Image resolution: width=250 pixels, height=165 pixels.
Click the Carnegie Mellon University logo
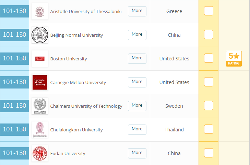pos(39,82)
